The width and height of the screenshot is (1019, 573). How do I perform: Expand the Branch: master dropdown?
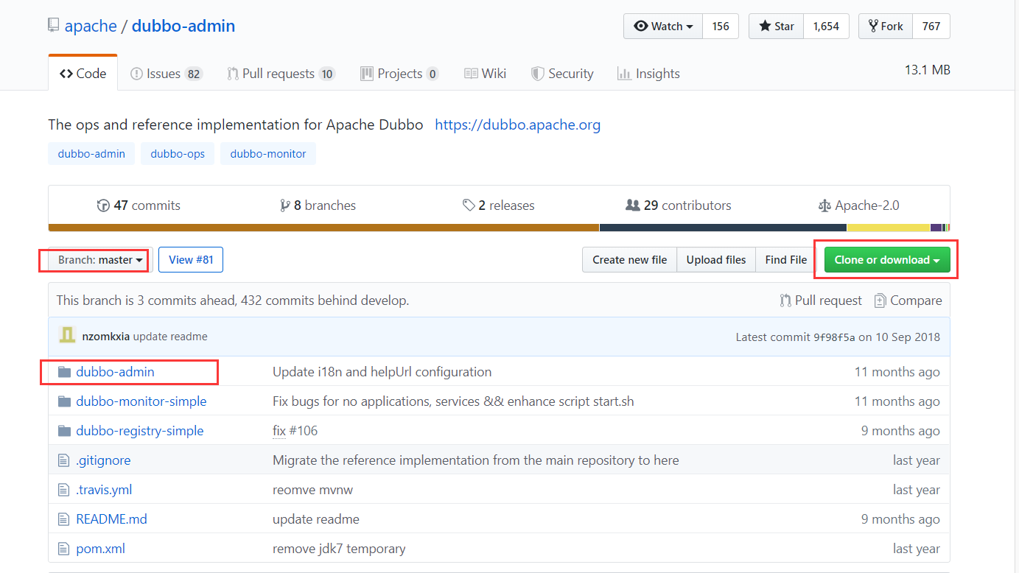pos(100,260)
